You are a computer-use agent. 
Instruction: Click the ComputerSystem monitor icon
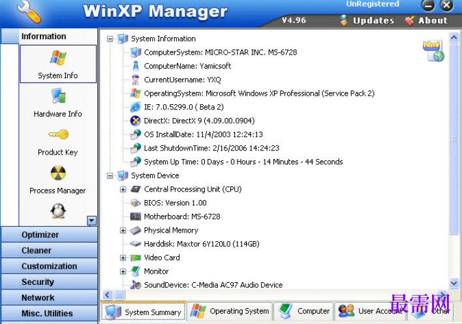tap(136, 52)
